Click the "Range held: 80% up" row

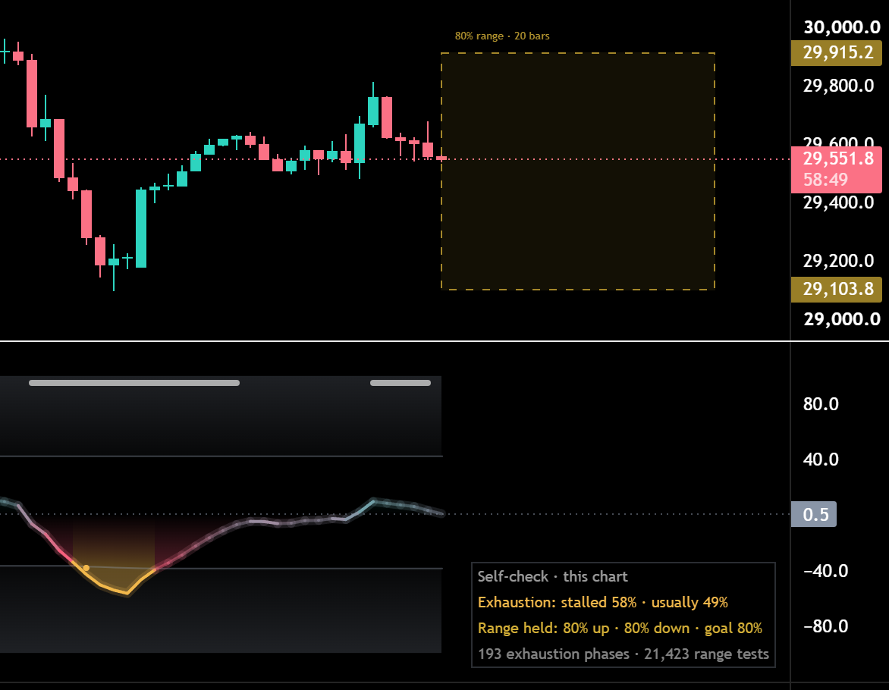coord(620,628)
